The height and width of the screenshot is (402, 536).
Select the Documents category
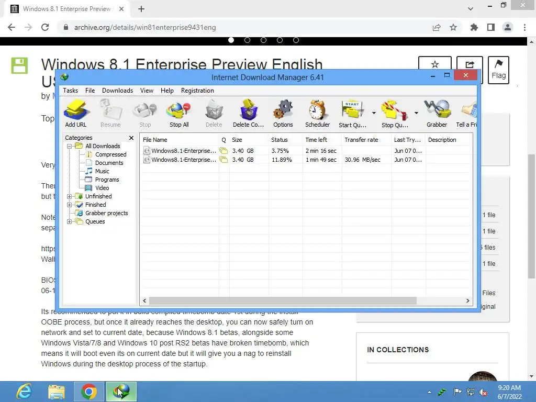click(x=109, y=163)
